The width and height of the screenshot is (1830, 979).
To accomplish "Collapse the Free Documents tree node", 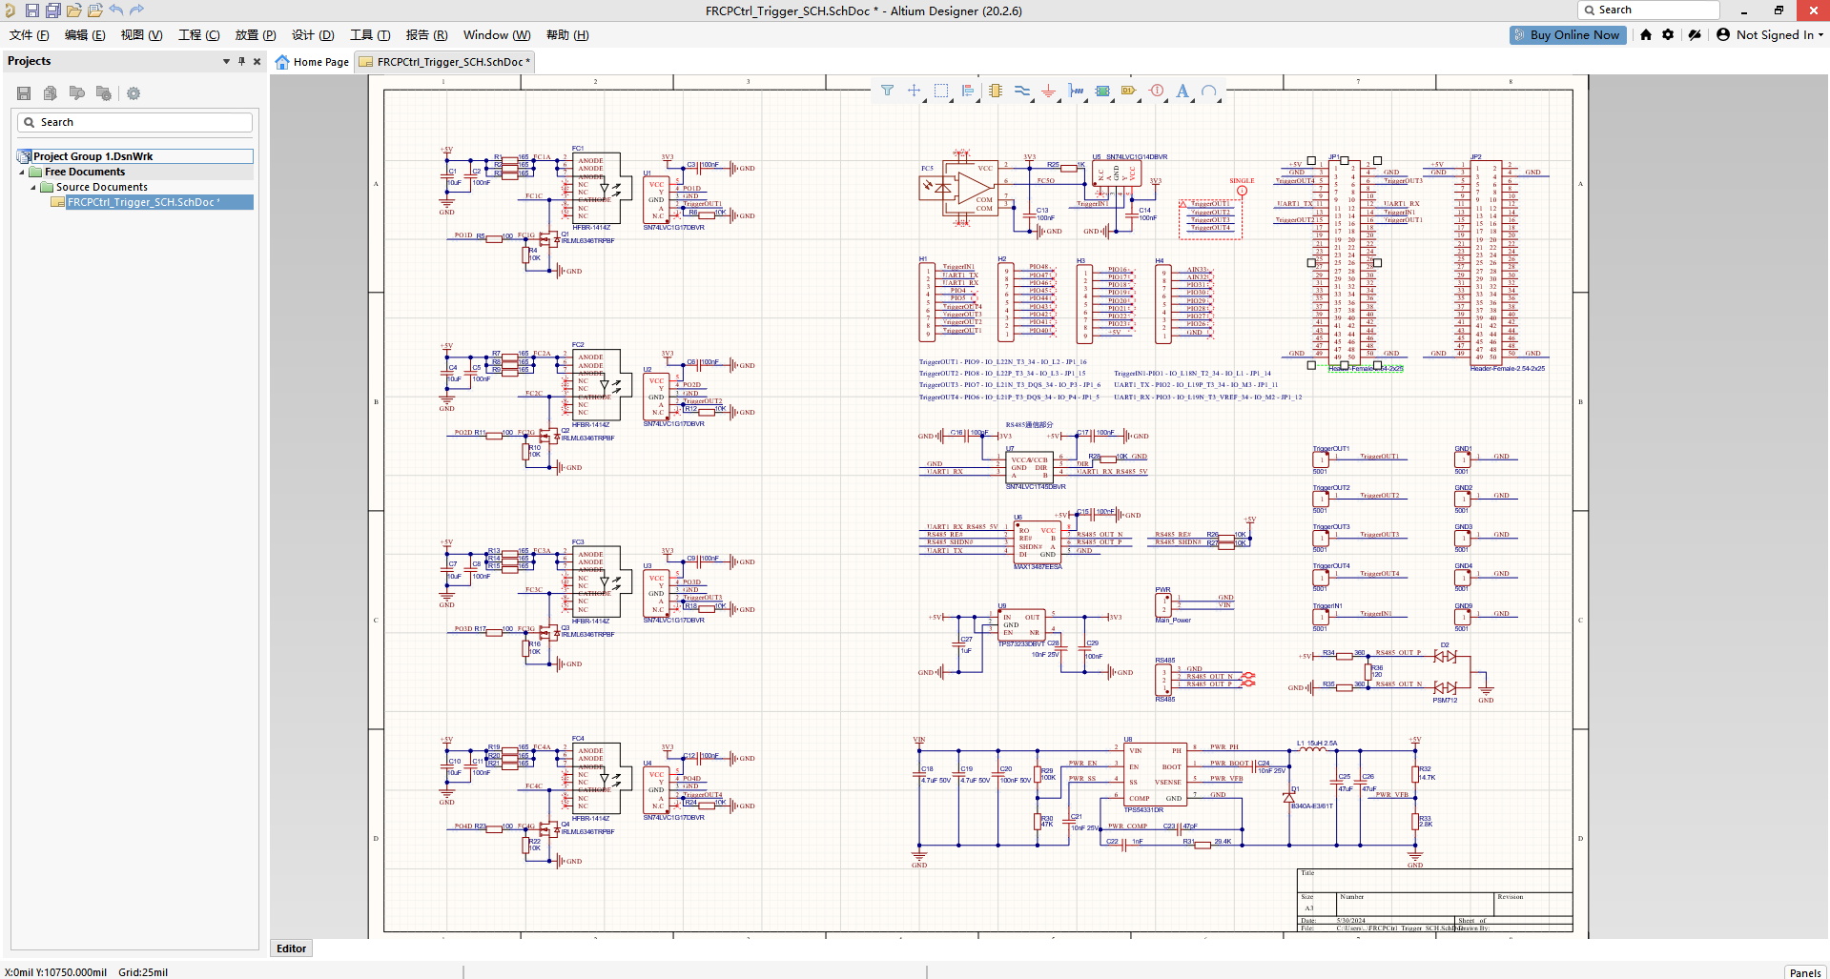I will click(x=22, y=173).
